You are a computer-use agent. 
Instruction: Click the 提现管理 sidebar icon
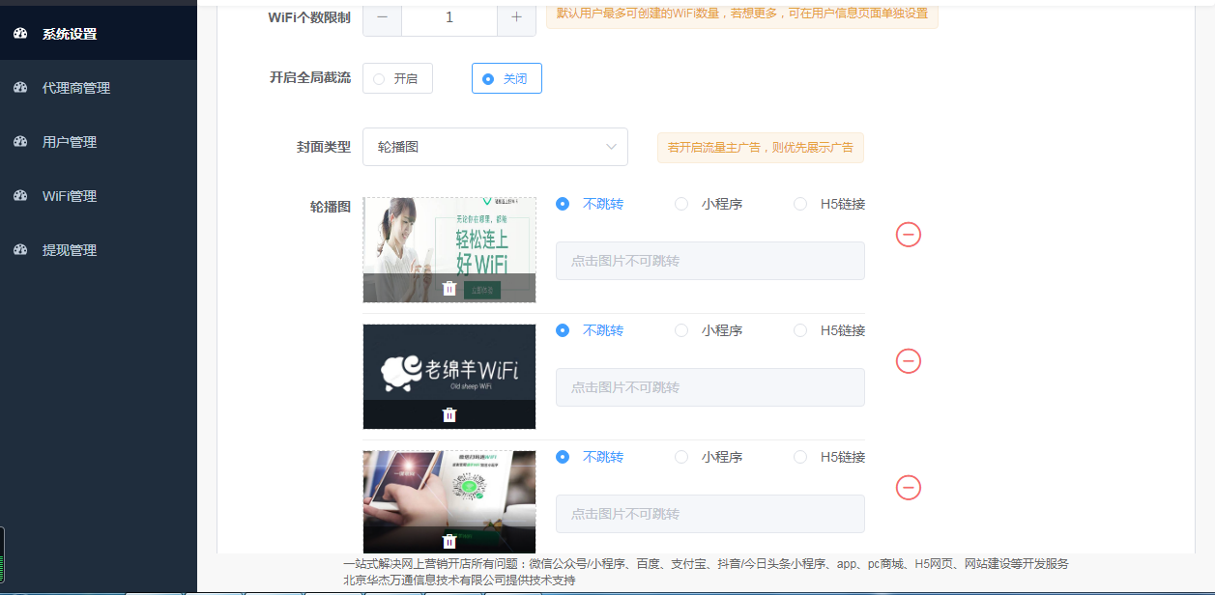pos(20,250)
